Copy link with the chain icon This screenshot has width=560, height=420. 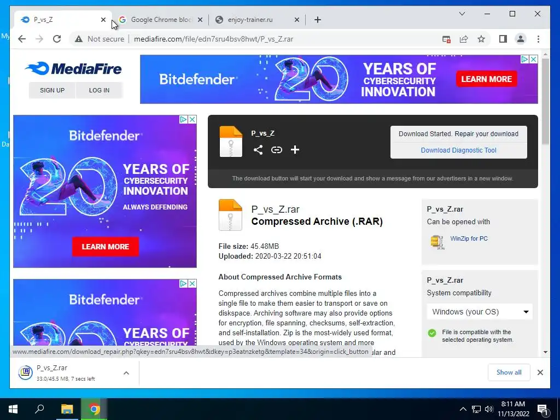[x=276, y=150]
